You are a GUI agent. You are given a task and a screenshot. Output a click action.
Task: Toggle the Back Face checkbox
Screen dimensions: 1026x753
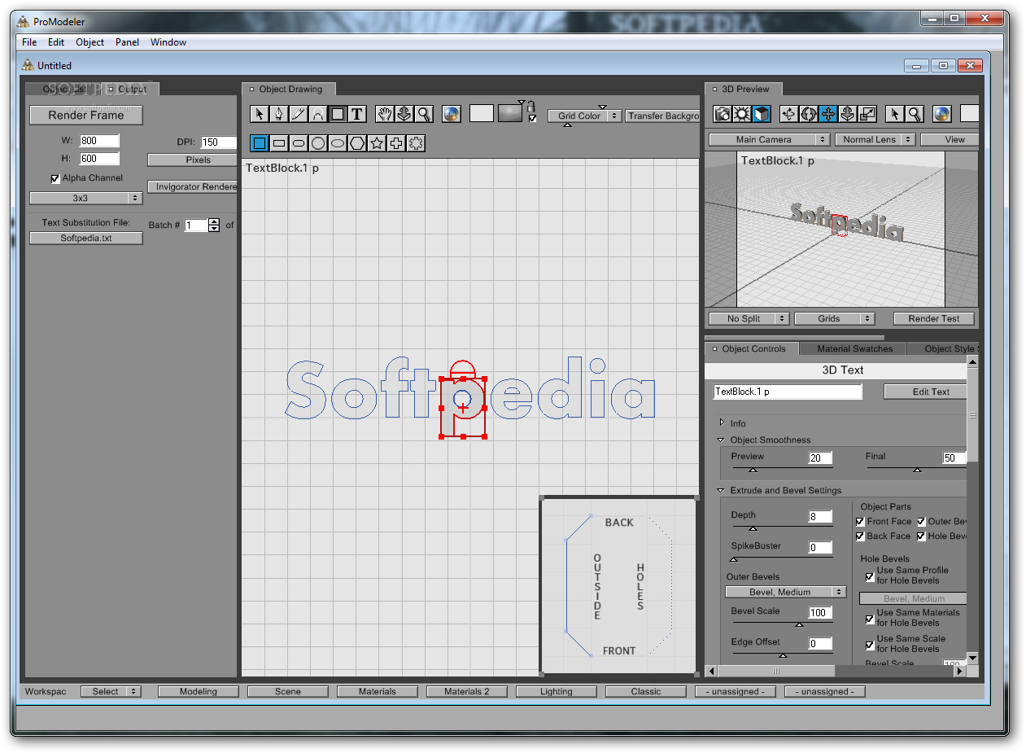coord(860,536)
